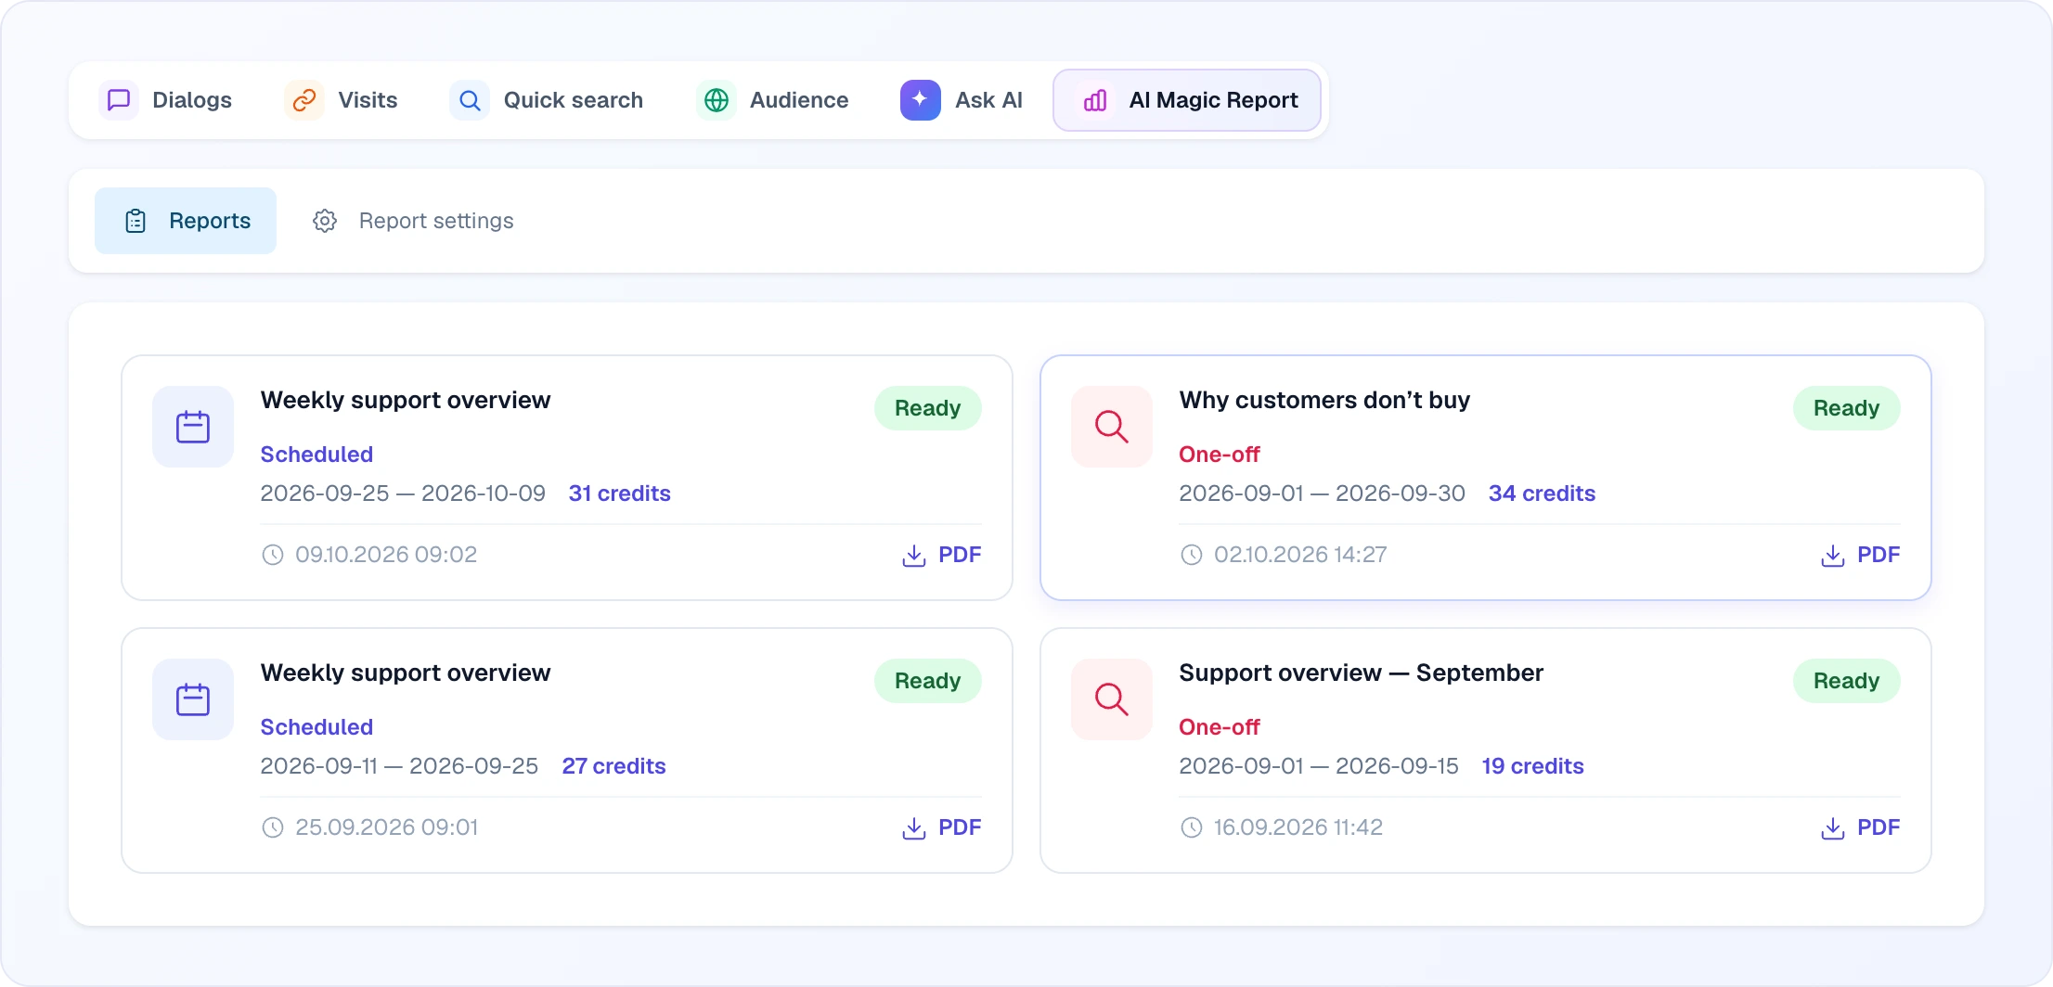
Task: Download PDF of the 09.10.2026 report
Action: (x=942, y=555)
